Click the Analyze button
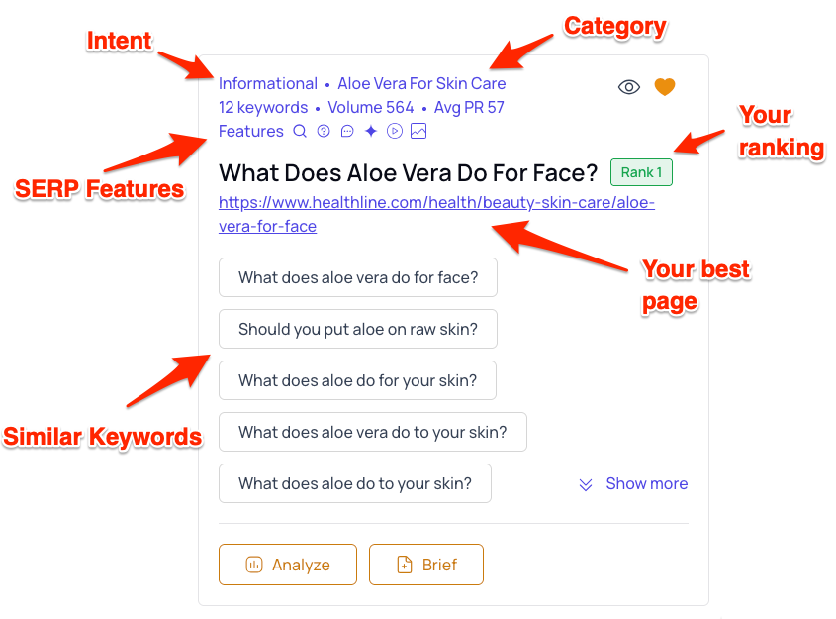 288,565
